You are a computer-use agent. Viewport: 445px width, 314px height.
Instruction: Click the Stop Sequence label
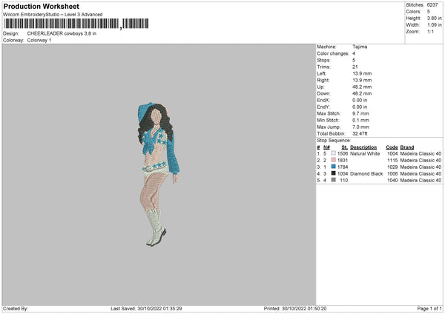click(x=333, y=139)
